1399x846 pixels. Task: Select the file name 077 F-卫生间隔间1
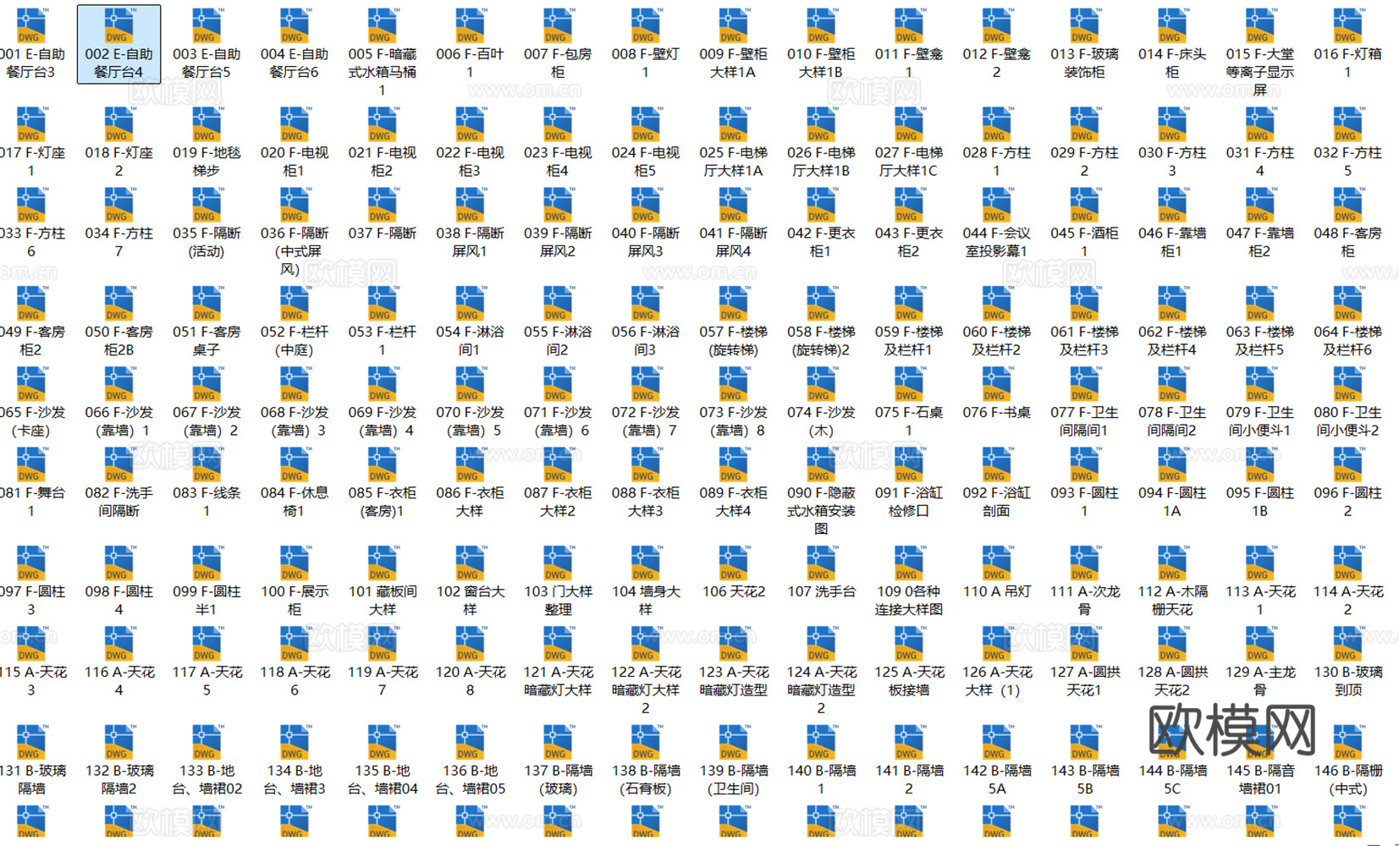click(1084, 421)
